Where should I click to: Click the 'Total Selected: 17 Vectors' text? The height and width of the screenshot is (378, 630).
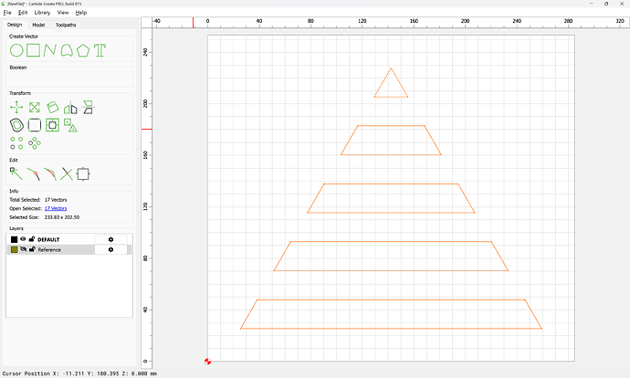(x=38, y=200)
